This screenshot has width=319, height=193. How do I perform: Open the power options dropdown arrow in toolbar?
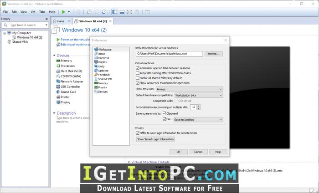69,12
